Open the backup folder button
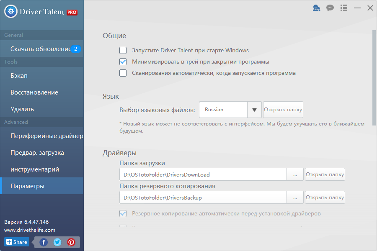This screenshot has height=251, width=377. point(325,197)
